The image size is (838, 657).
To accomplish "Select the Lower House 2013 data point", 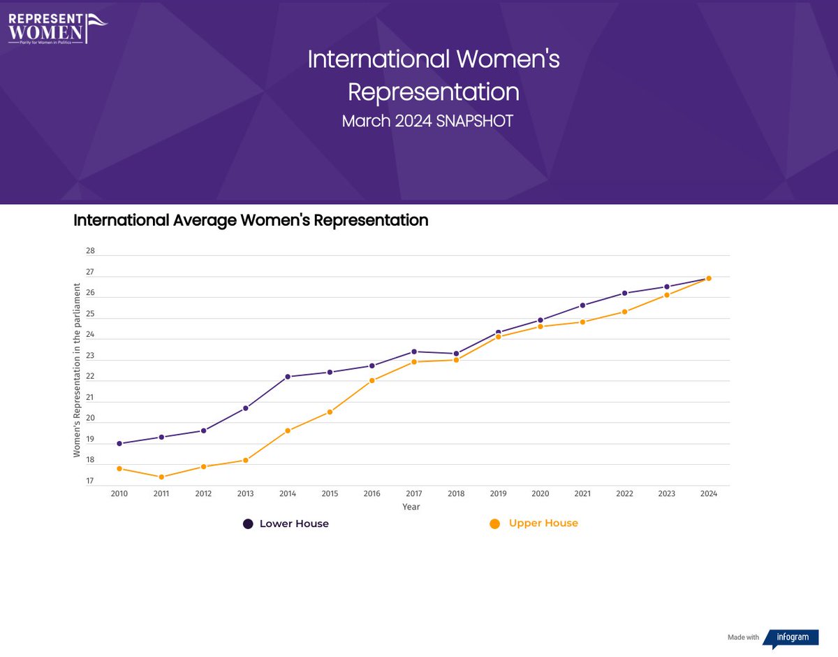I will pos(246,408).
